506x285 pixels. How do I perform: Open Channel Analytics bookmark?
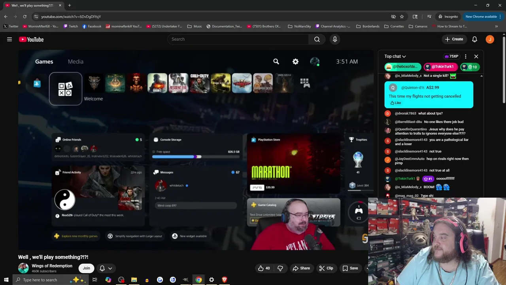pos(332,27)
